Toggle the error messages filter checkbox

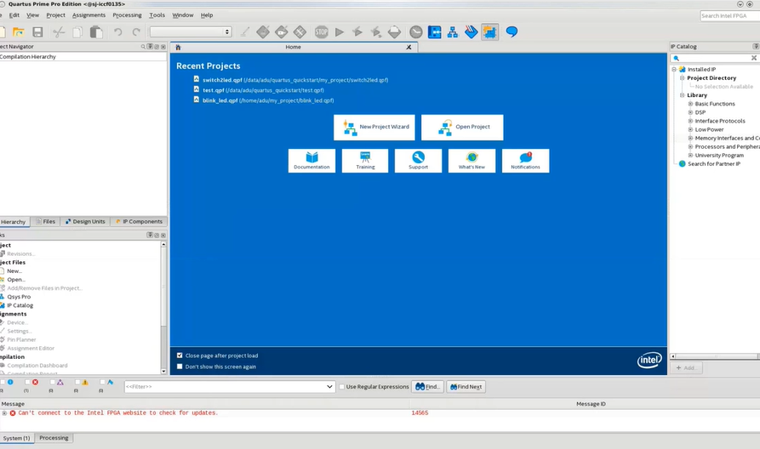27,382
